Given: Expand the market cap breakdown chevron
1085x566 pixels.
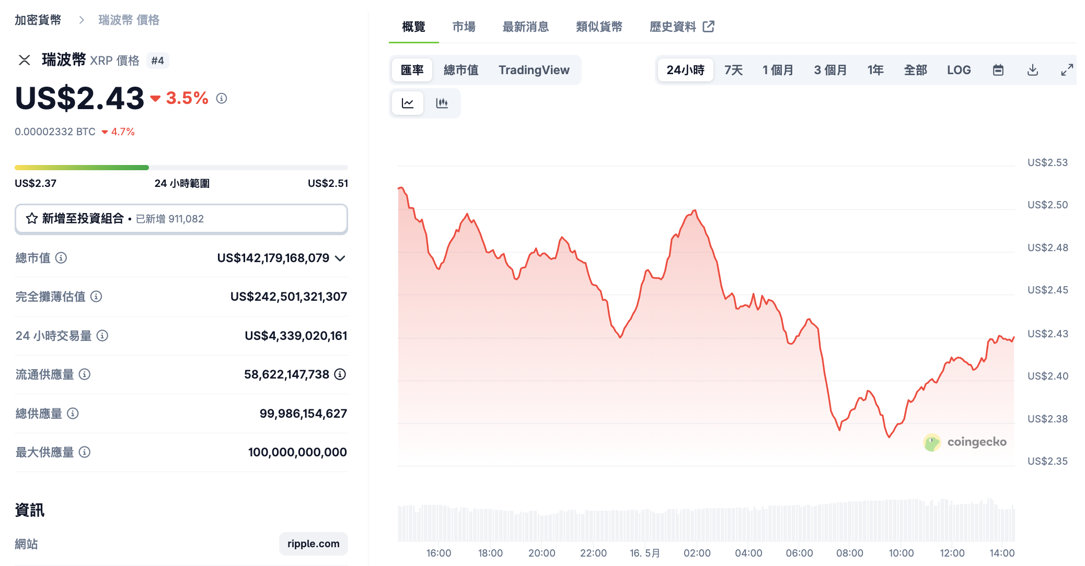Looking at the screenshot, I should (x=341, y=258).
